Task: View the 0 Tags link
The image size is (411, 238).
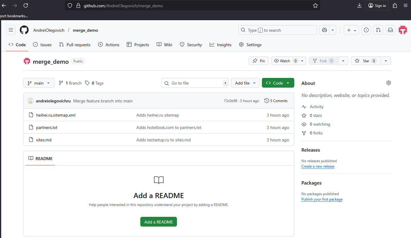Action: 94,83
